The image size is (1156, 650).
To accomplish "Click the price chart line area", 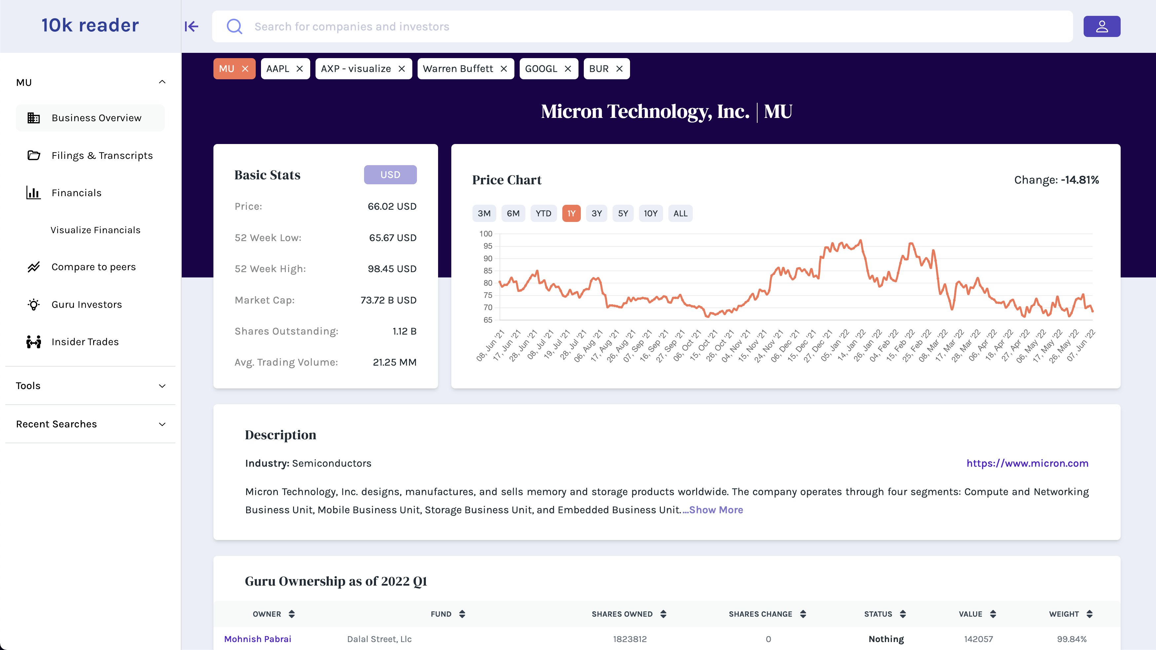I will (796, 277).
